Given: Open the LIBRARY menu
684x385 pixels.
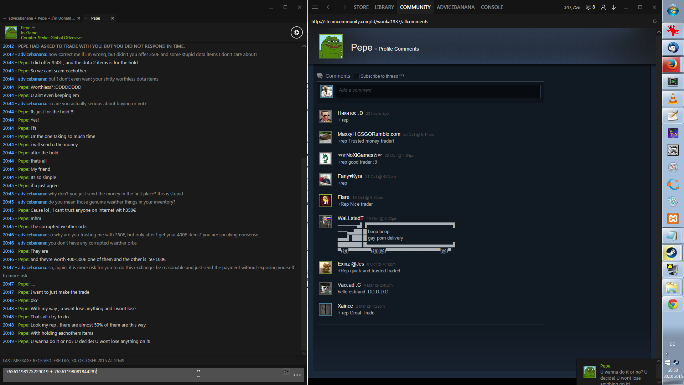Looking at the screenshot, I should point(384,7).
